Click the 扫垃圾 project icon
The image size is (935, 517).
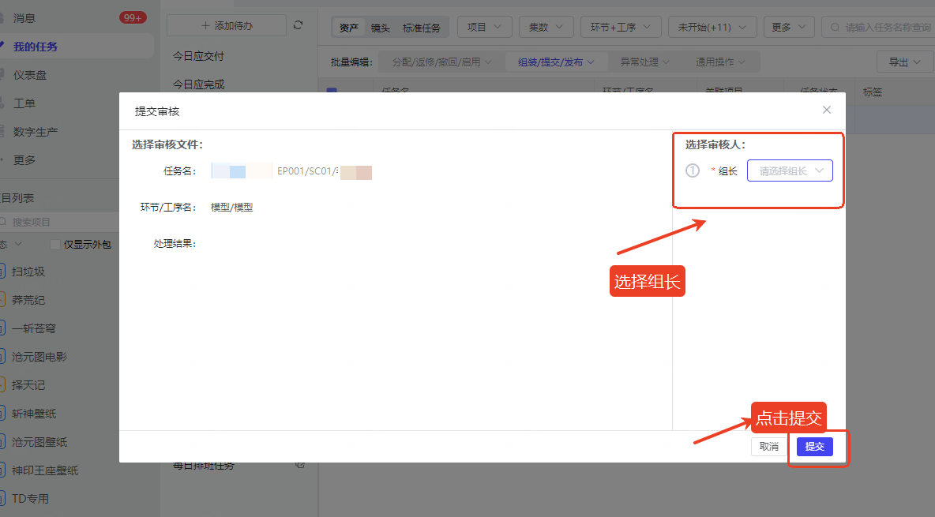click(2, 272)
